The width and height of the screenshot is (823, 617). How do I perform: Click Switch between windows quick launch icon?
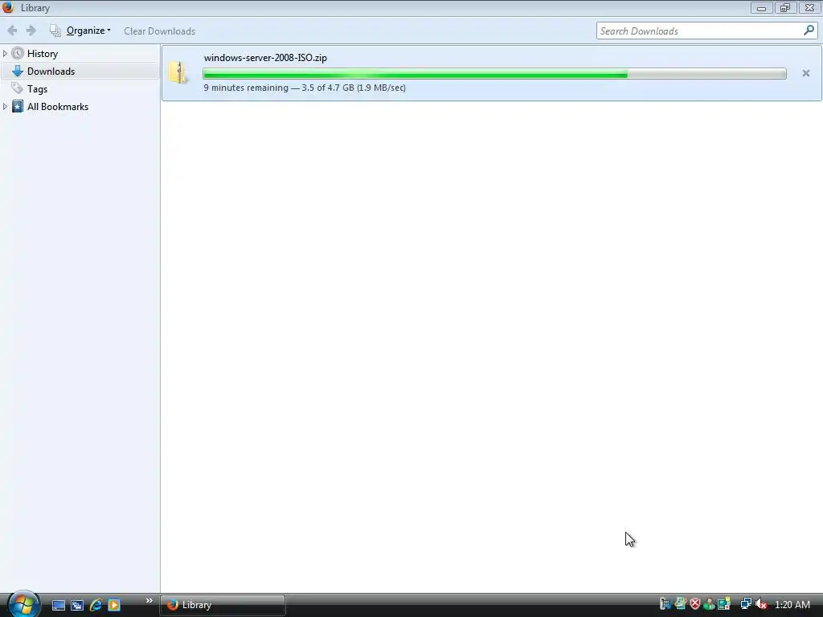click(x=77, y=605)
